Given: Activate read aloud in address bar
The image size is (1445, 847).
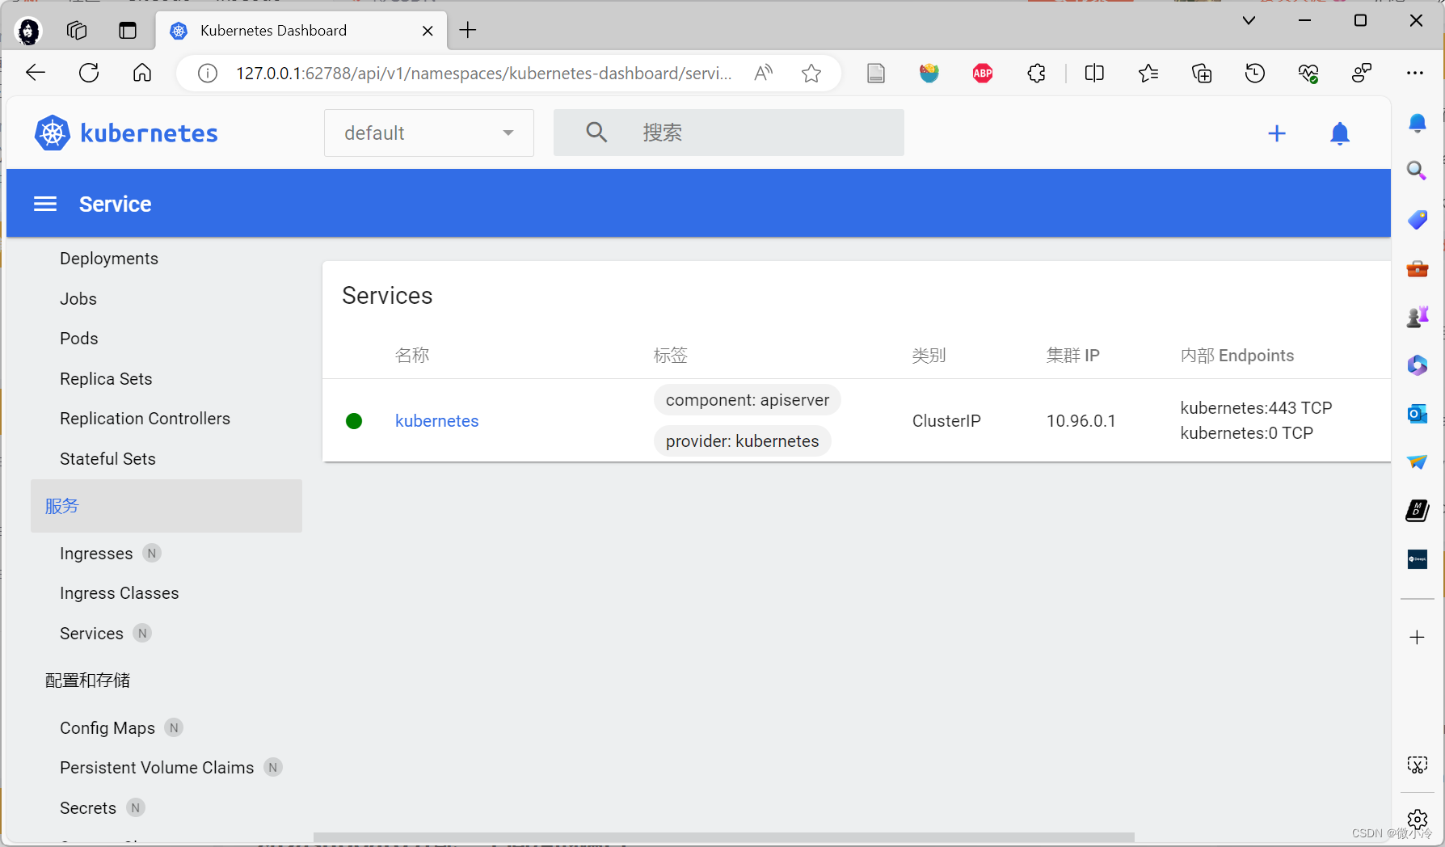Looking at the screenshot, I should pos(763,74).
